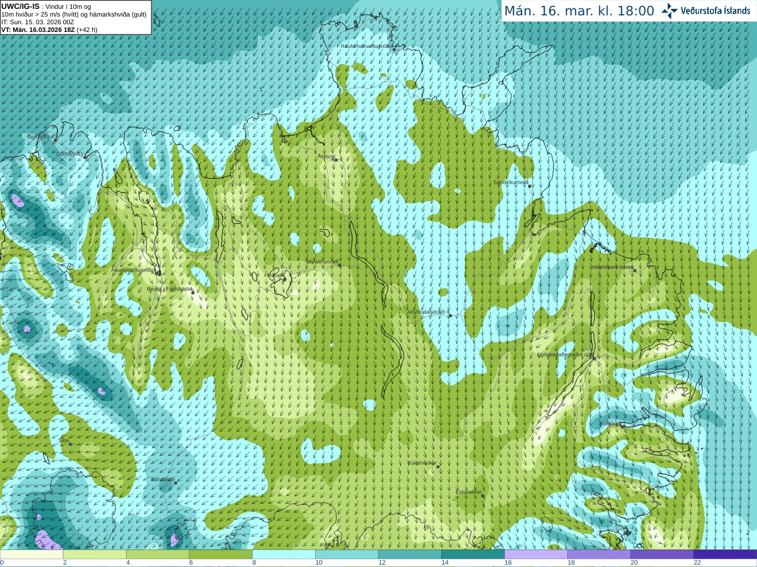Select the 8–10 m/s pale cyan legend swatch
This screenshot has width=757, height=567.
[x=284, y=555]
